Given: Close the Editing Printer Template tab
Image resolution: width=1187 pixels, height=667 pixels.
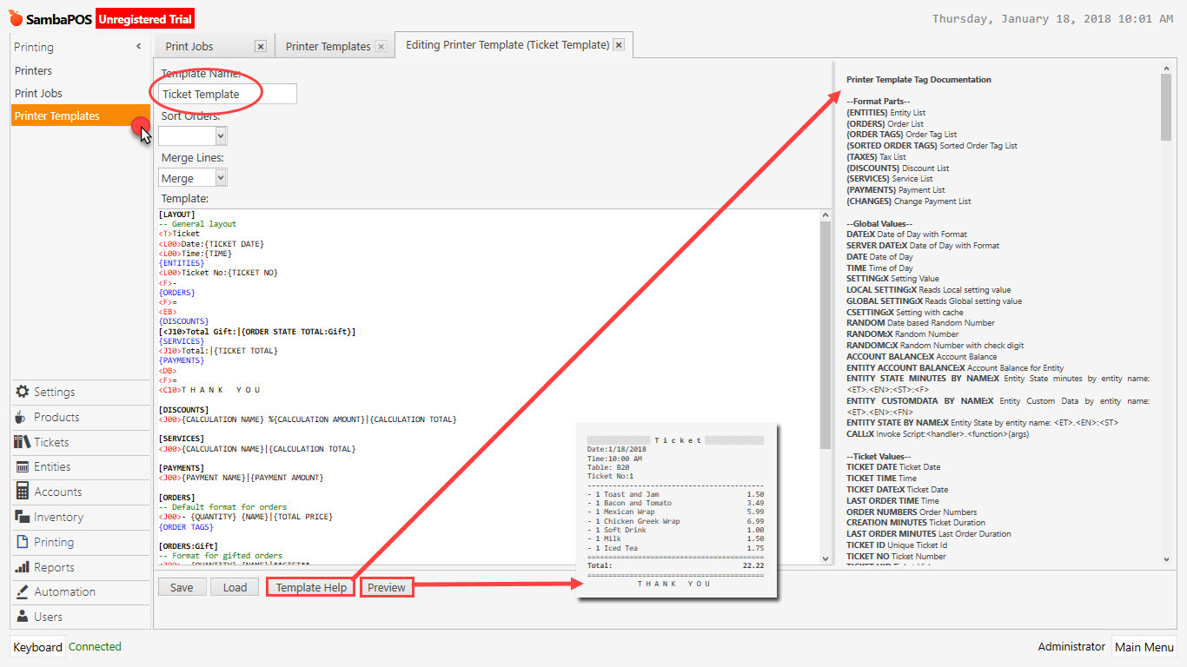Looking at the screenshot, I should (x=619, y=45).
